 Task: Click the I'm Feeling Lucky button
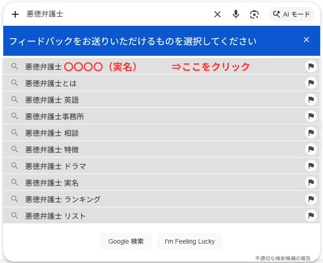(190, 241)
